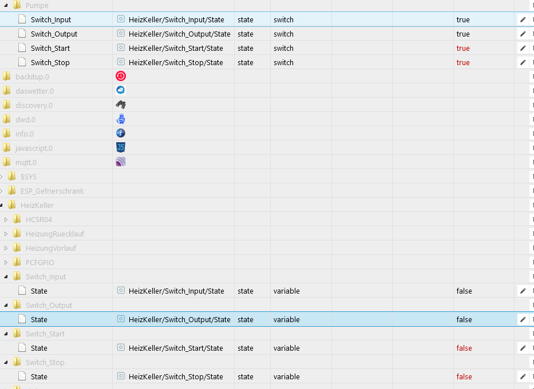Screen dimensions: 534x389
Task: Click the info.0 information icon
Action: (121, 133)
